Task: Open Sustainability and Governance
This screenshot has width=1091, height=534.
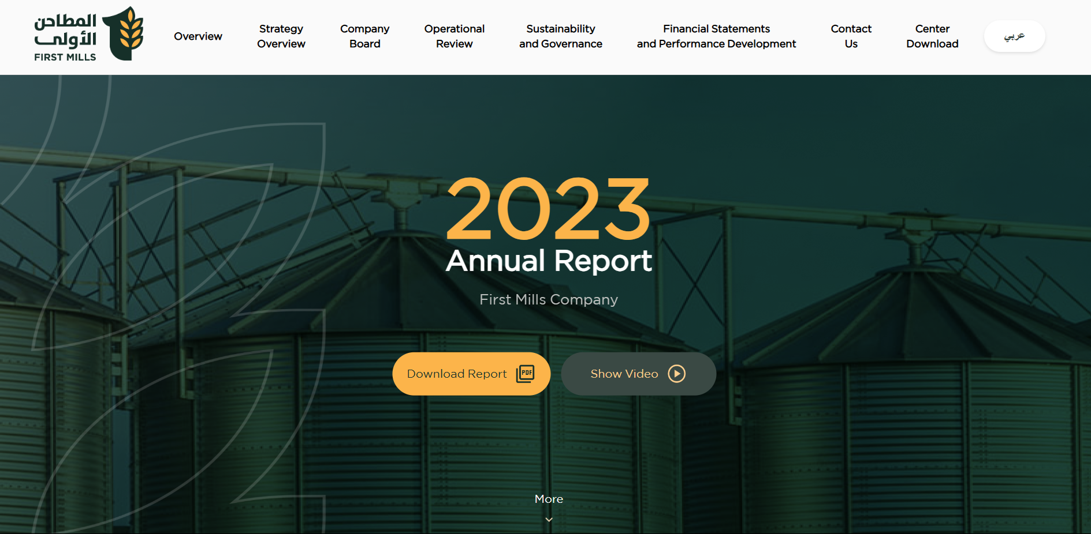Action: pos(561,36)
